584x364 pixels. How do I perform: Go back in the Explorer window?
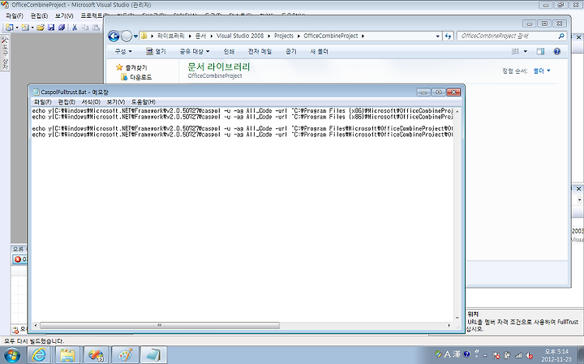pyautogui.click(x=114, y=36)
